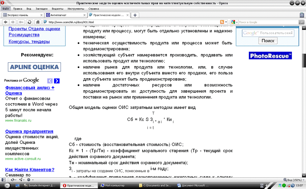Click the new tab plus button

135,15
